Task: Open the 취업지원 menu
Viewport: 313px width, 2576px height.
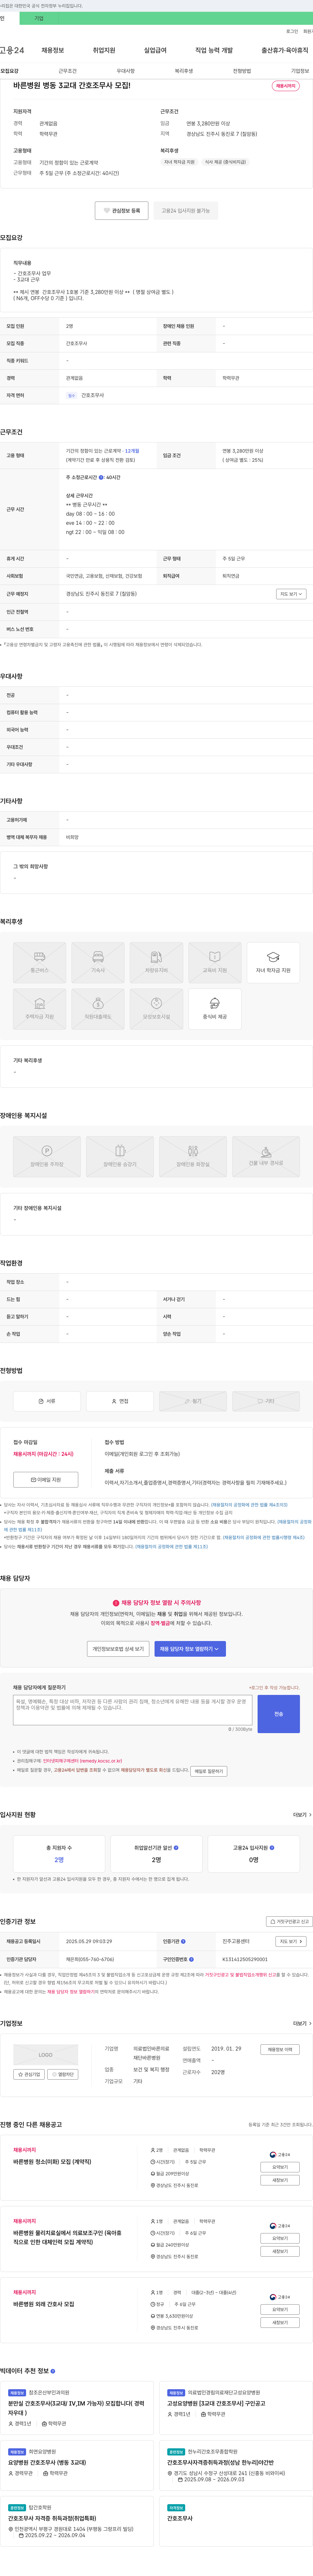Action: 104,50
